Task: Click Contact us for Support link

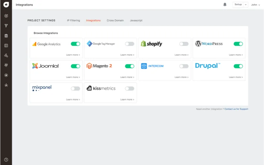Action: pos(236,109)
